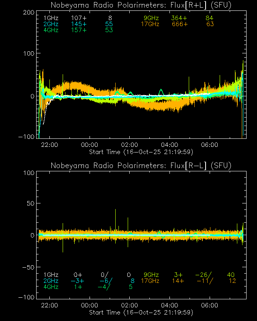Click the Start Time label under bottom plot
This screenshot has height=321, width=257.
tap(141, 312)
